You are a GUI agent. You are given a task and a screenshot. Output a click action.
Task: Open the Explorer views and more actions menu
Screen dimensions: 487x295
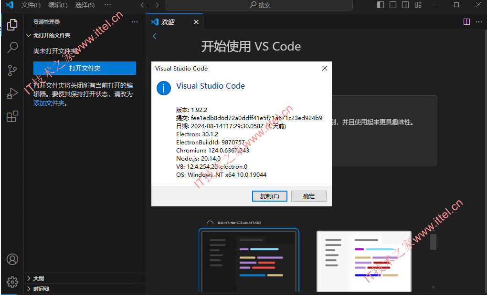click(x=135, y=22)
